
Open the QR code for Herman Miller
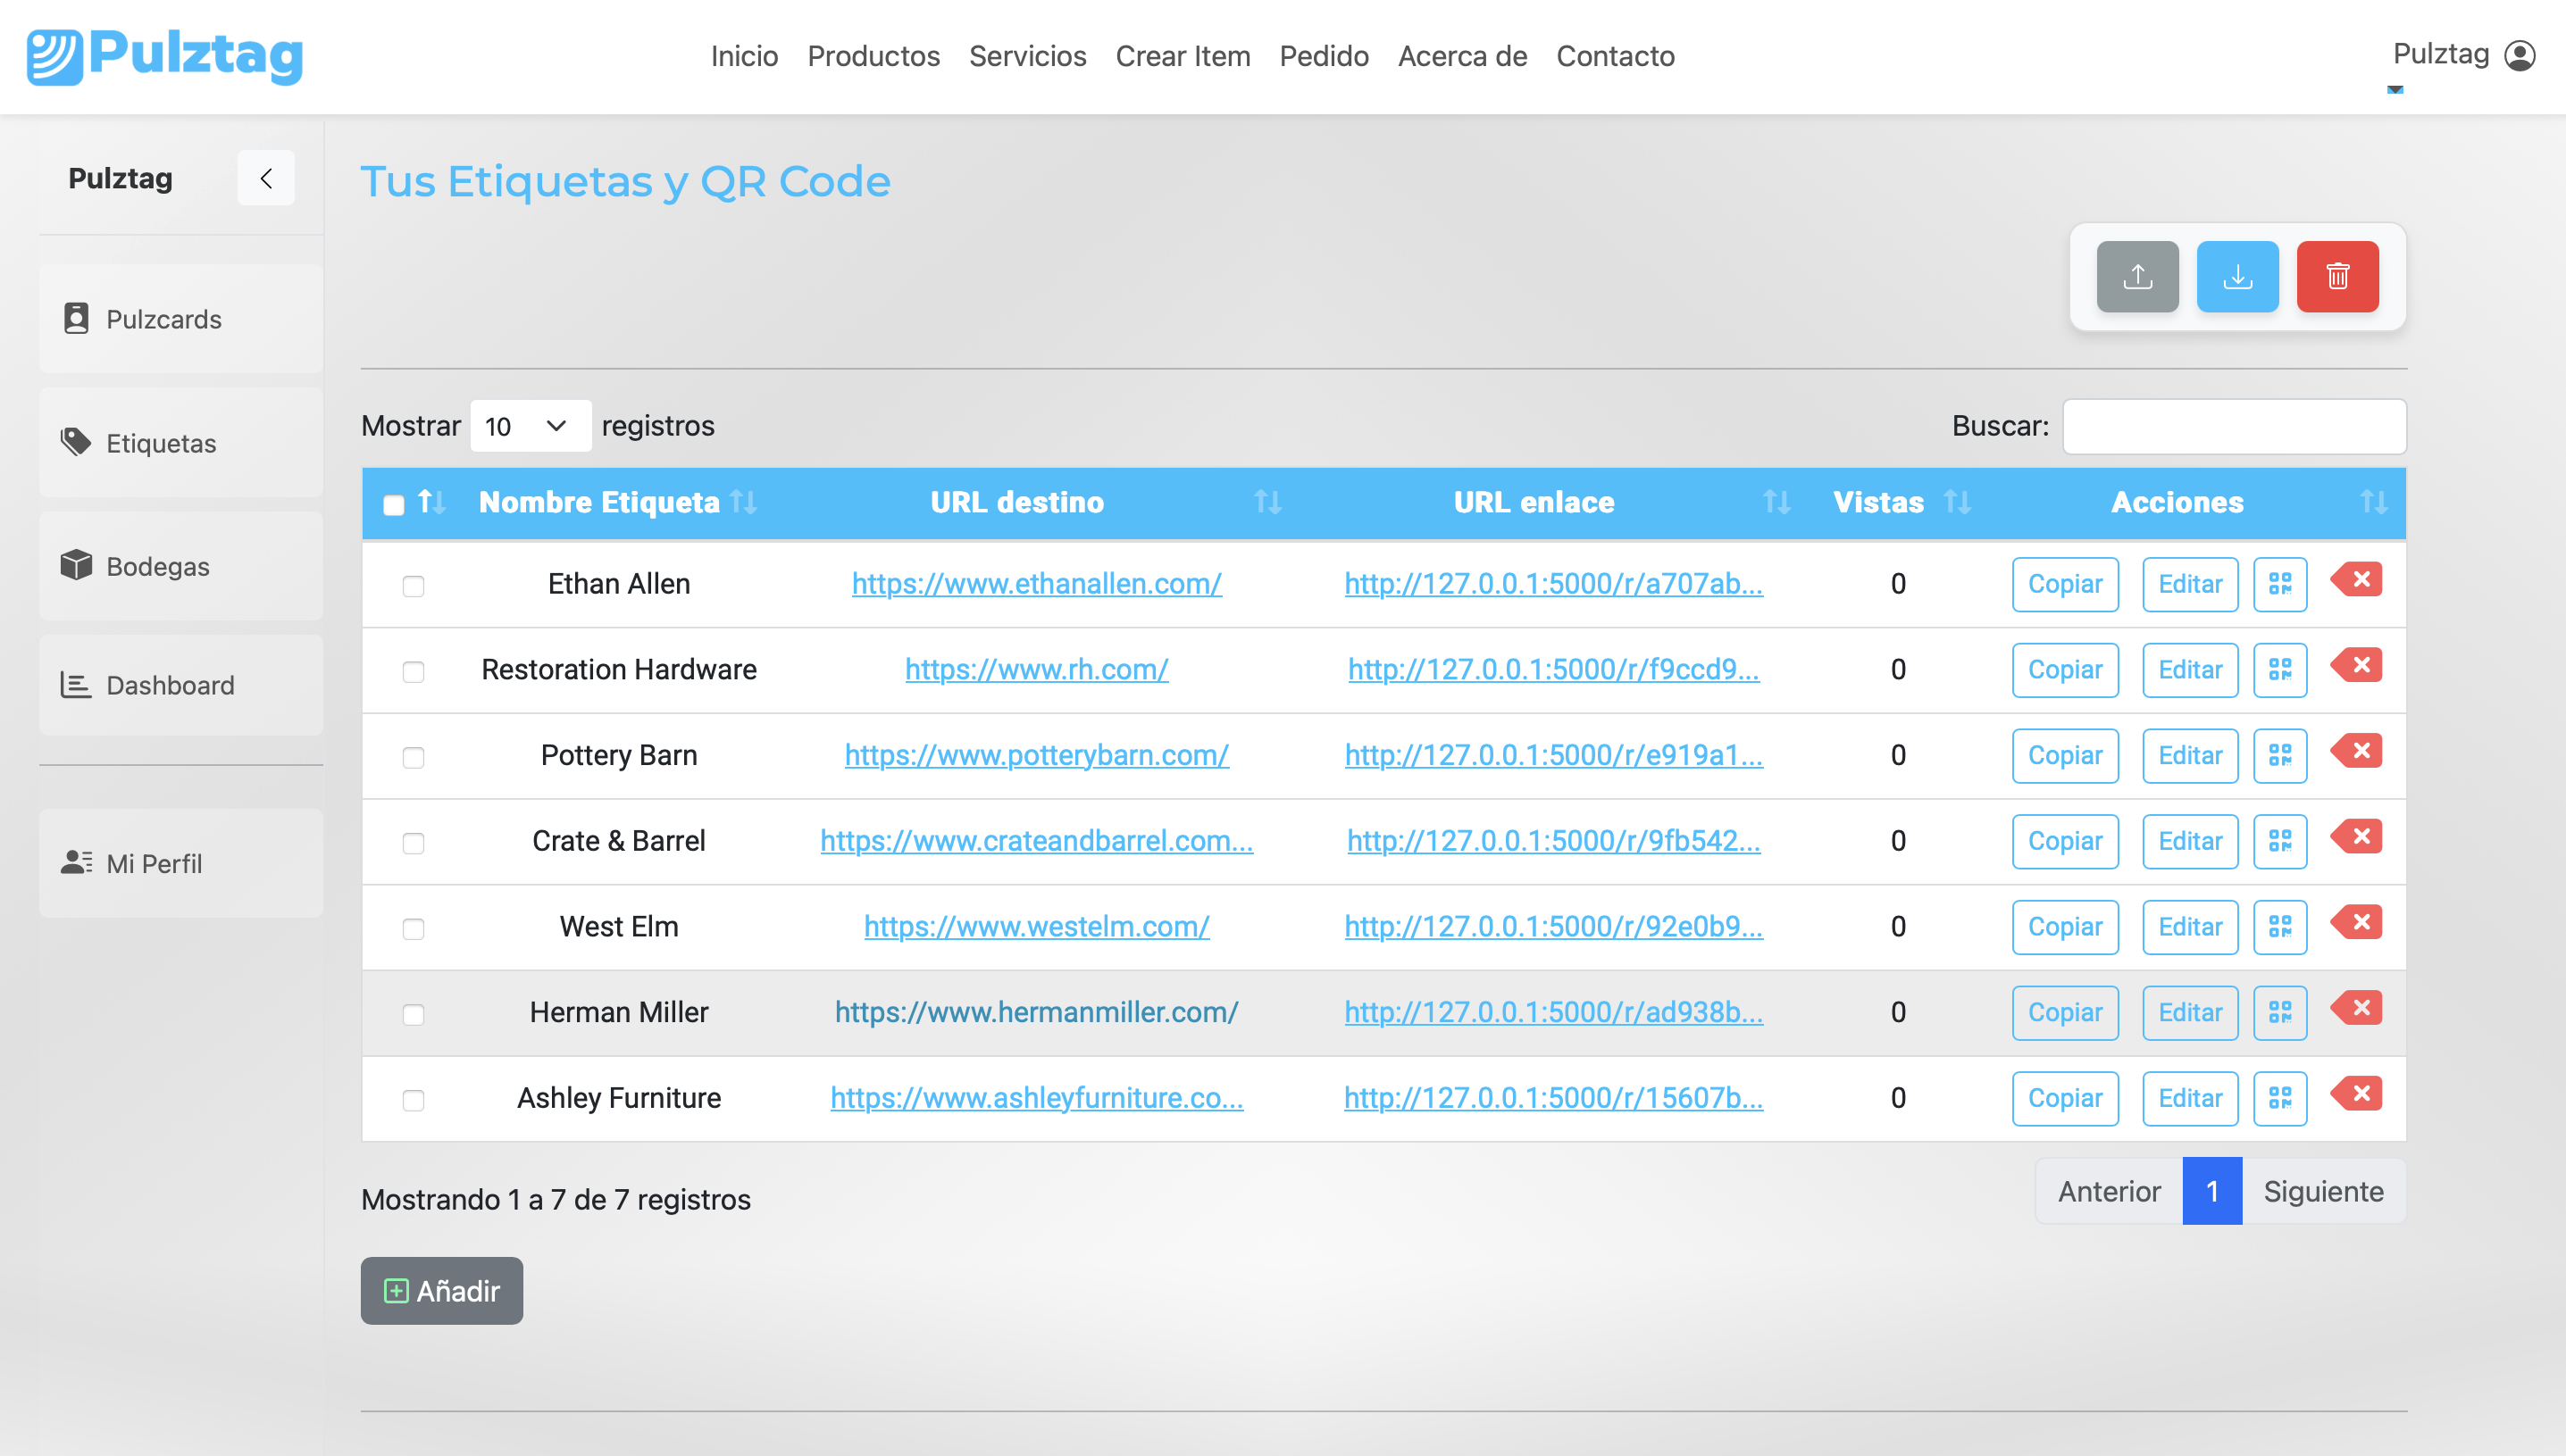point(2280,1013)
